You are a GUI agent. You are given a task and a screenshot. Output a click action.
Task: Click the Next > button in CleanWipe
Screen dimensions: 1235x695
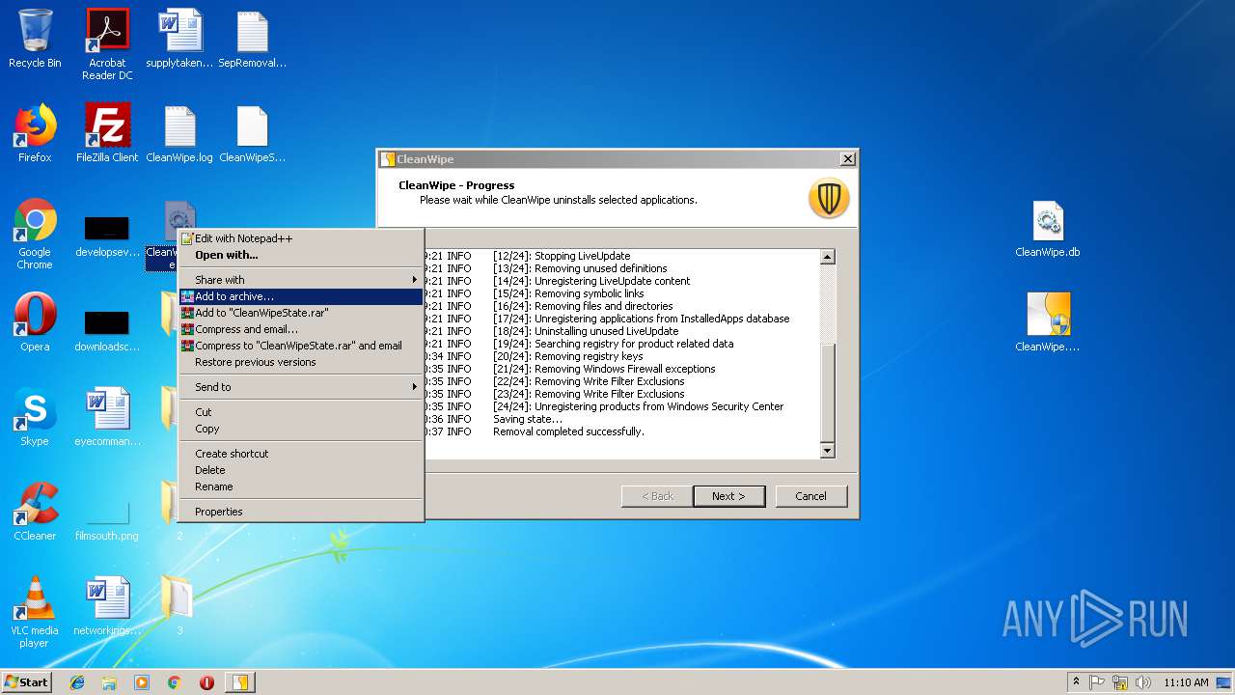[729, 496]
